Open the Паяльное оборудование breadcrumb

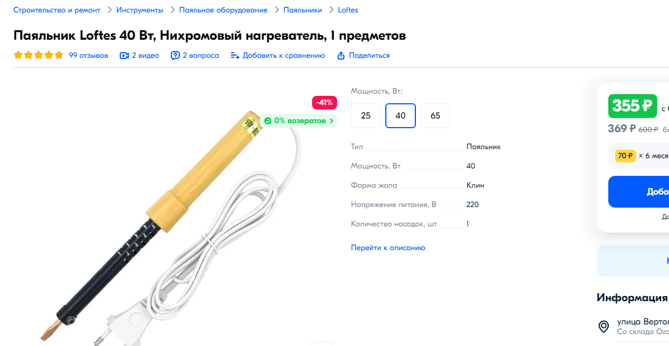click(x=223, y=10)
